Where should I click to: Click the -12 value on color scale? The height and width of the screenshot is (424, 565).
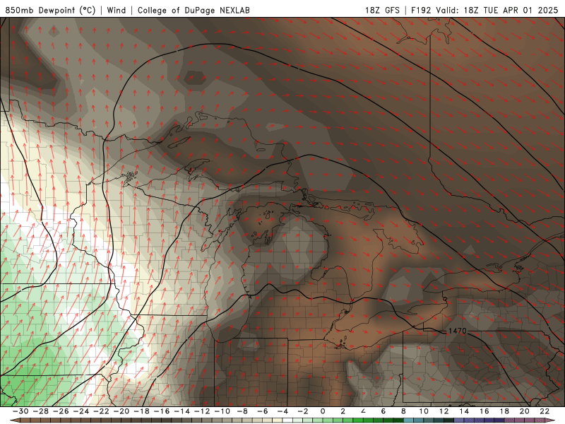pyautogui.click(x=202, y=411)
